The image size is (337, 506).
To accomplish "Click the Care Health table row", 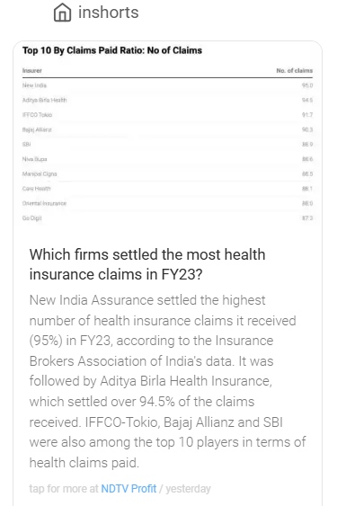I will [167, 189].
